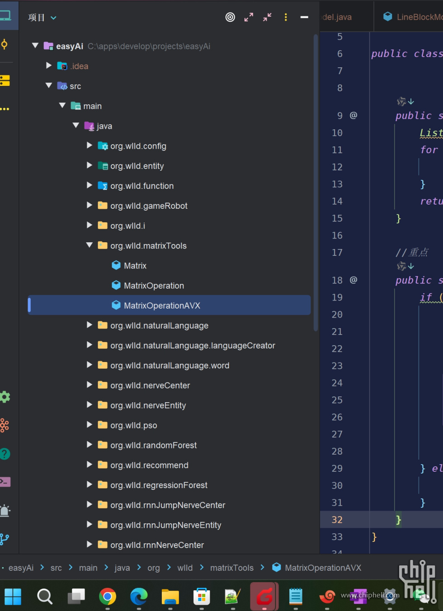The height and width of the screenshot is (611, 443).
Task: Launch Google Chrome from taskbar
Action: (108, 597)
